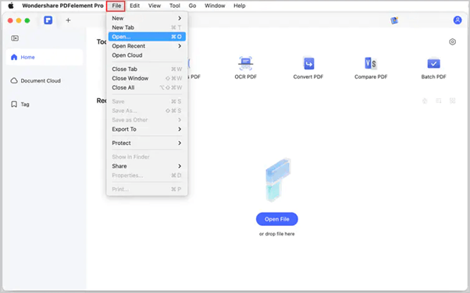
Task: Open the File menu
Action: point(116,5)
